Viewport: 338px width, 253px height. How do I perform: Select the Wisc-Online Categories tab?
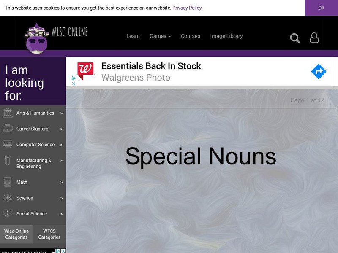(x=16, y=234)
